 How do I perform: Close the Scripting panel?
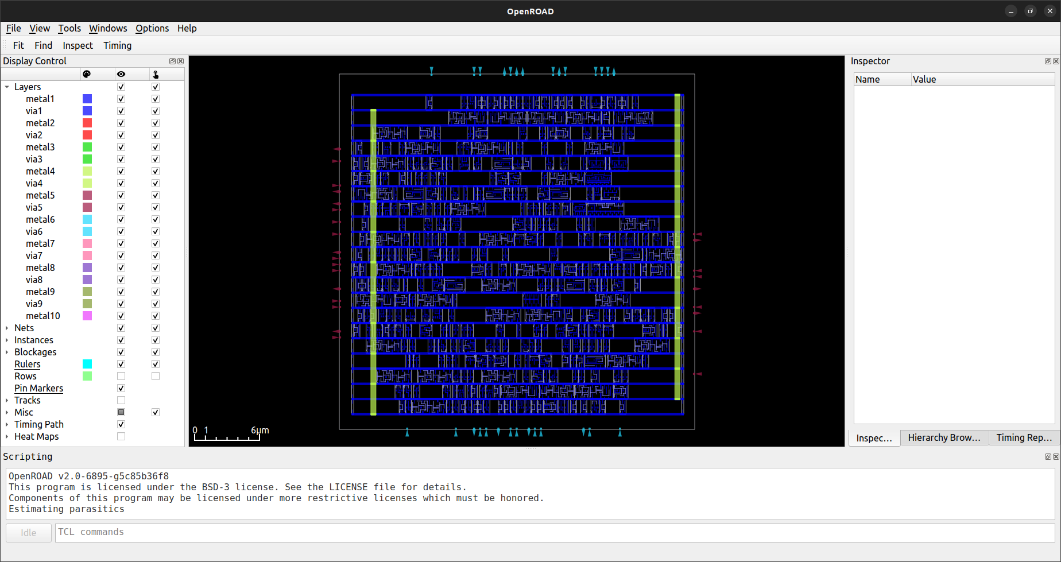coord(1056,456)
